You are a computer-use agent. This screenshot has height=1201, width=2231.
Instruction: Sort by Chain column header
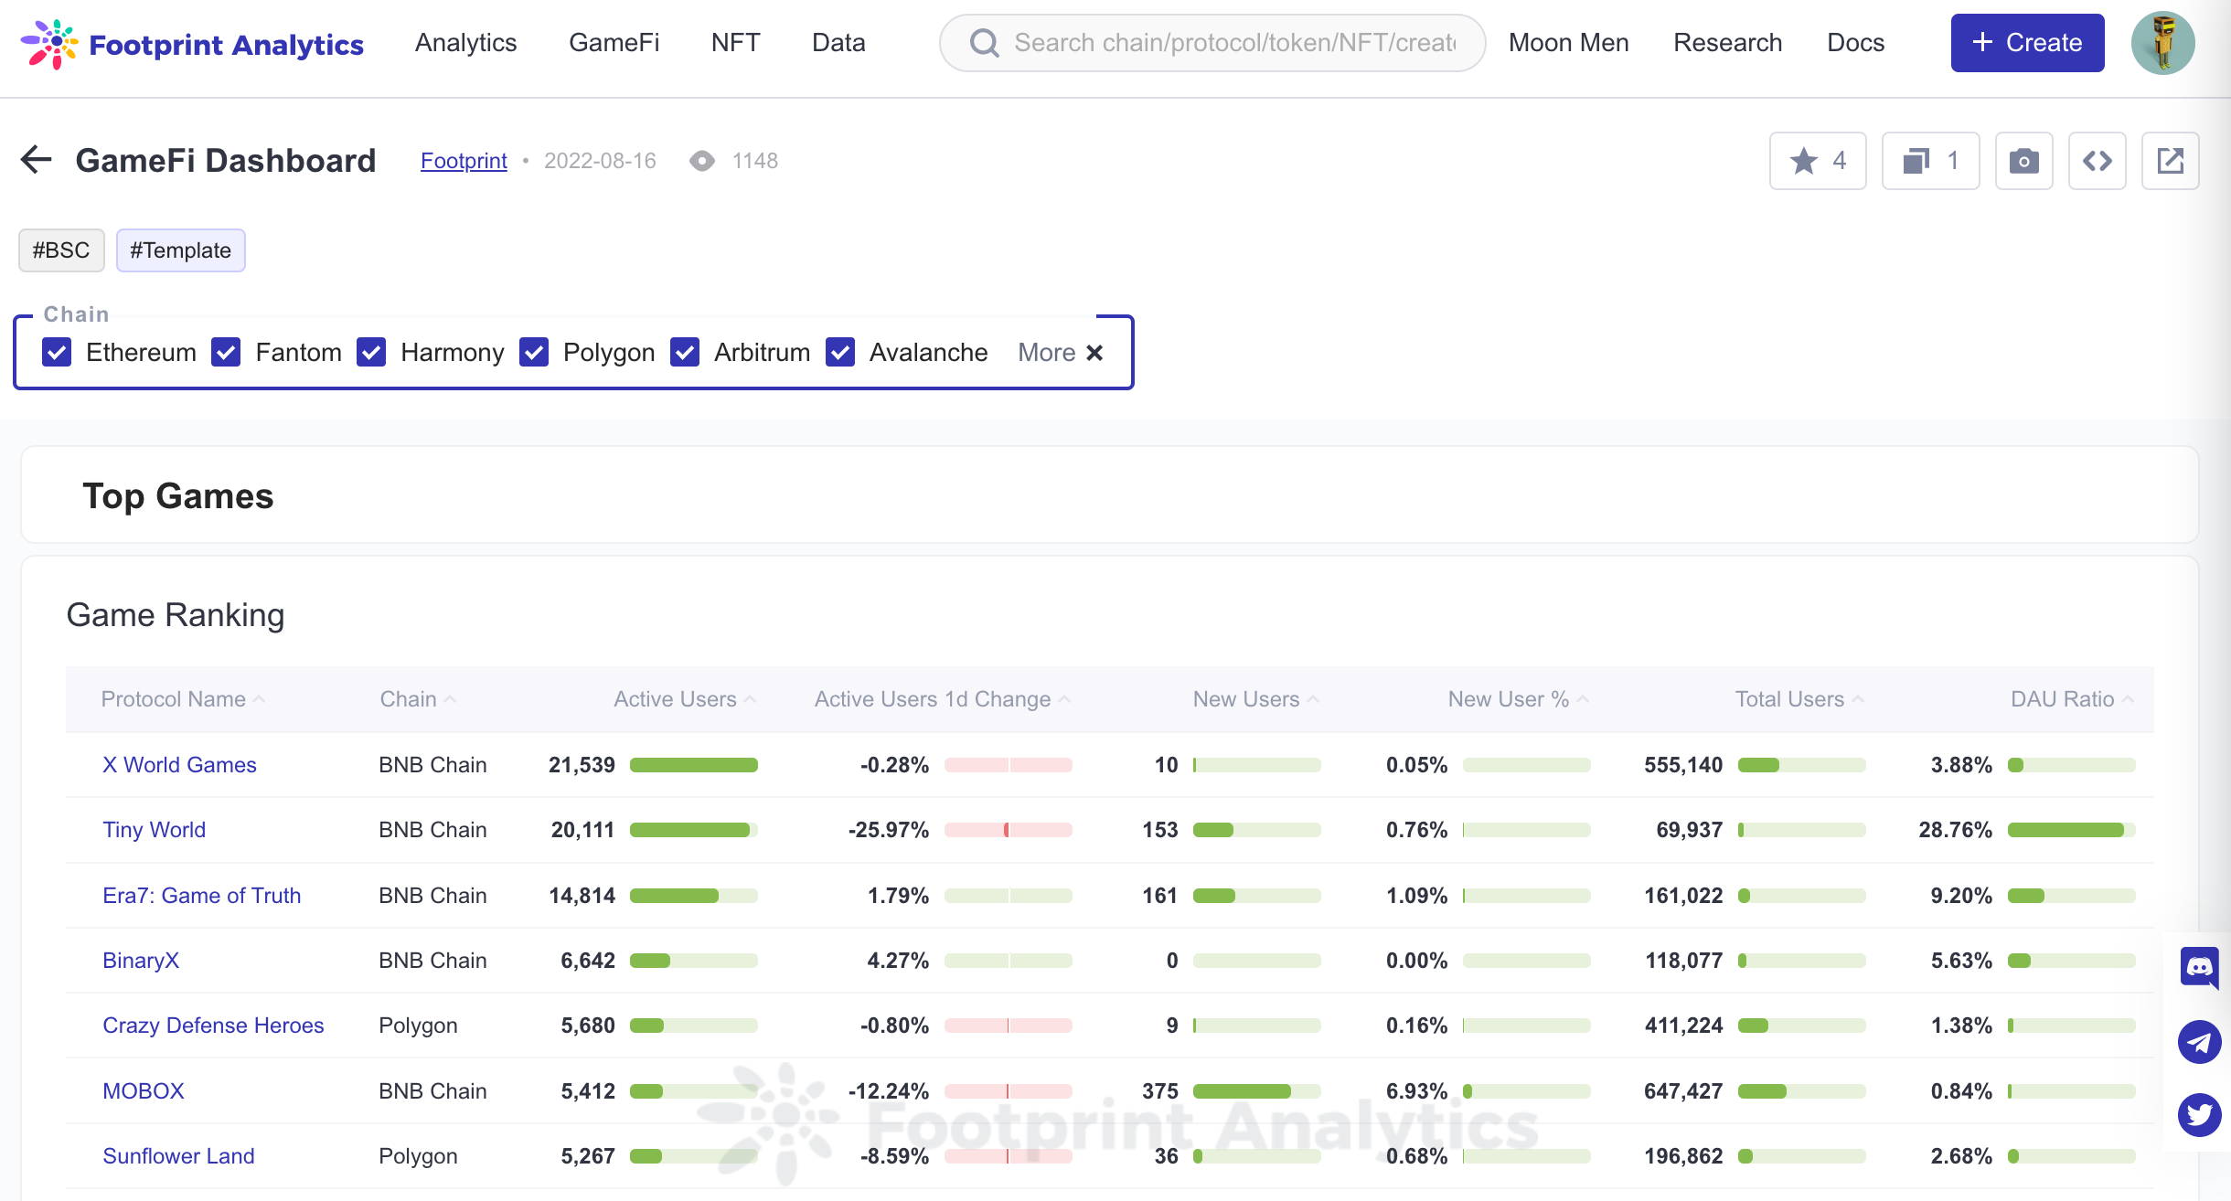(418, 699)
